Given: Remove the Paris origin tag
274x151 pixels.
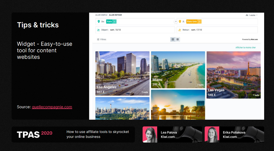Looking at the screenshot, I should pos(115,22).
